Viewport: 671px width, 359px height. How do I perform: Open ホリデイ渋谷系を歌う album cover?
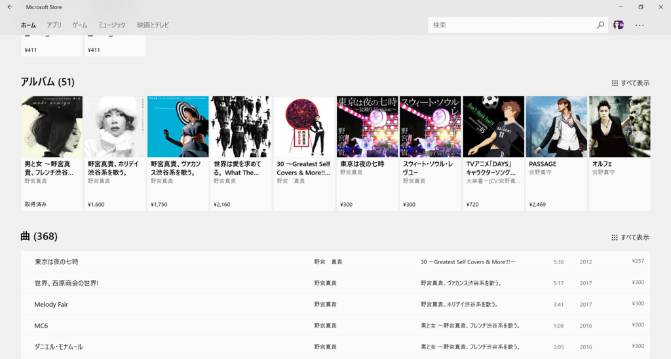(x=115, y=126)
